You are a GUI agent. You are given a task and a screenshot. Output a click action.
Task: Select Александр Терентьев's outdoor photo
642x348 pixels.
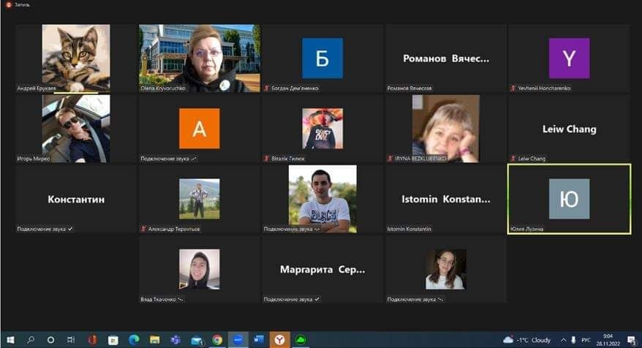[200, 199]
